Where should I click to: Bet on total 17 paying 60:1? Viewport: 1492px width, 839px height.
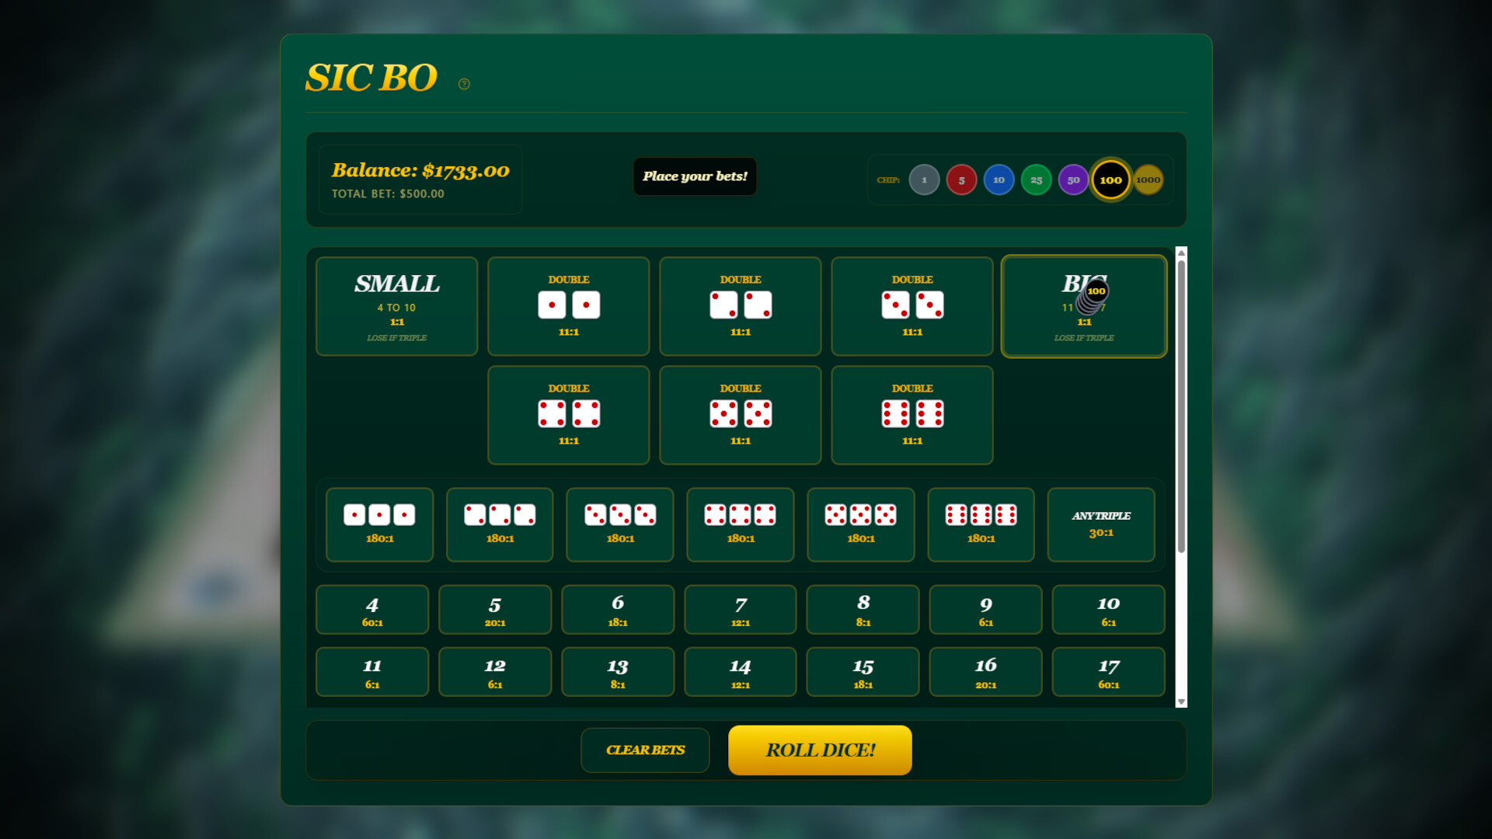1108,671
